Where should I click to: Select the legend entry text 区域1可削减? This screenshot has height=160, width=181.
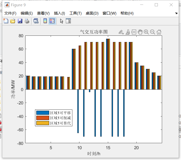[x=61, y=118]
